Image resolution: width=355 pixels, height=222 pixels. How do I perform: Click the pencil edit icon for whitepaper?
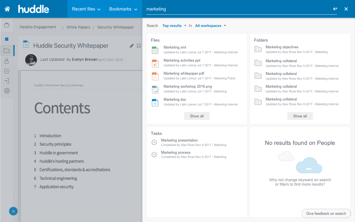[x=132, y=46]
